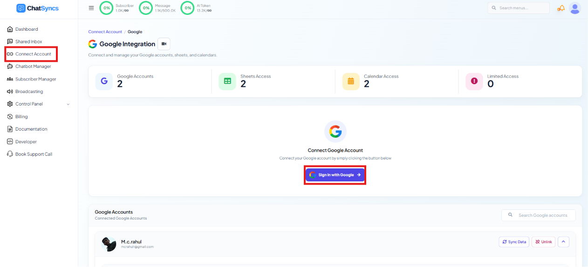This screenshot has width=588, height=267.
Task: Click Sync Data for M.c.rahul
Action: [x=514, y=242]
